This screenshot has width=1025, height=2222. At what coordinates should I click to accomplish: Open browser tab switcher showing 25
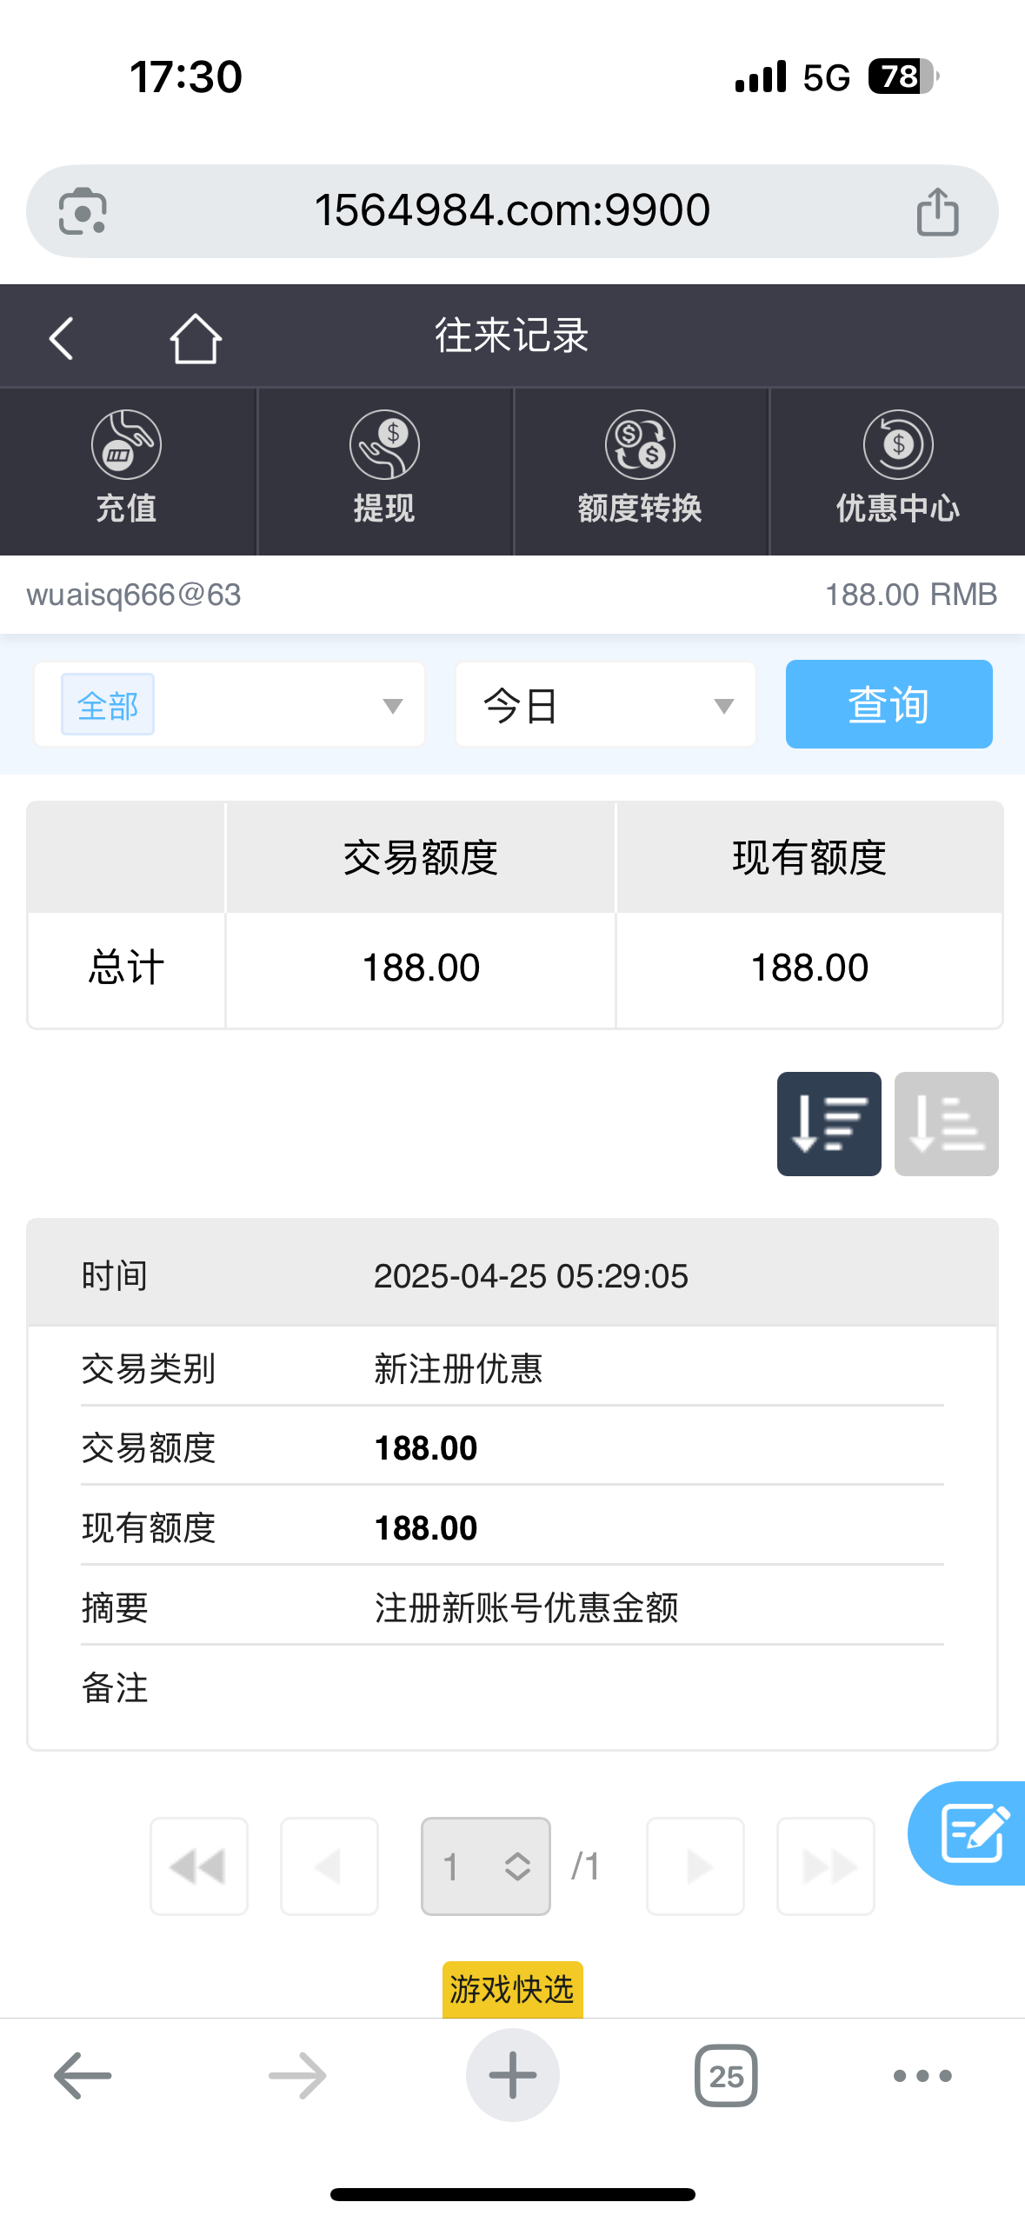(726, 2076)
